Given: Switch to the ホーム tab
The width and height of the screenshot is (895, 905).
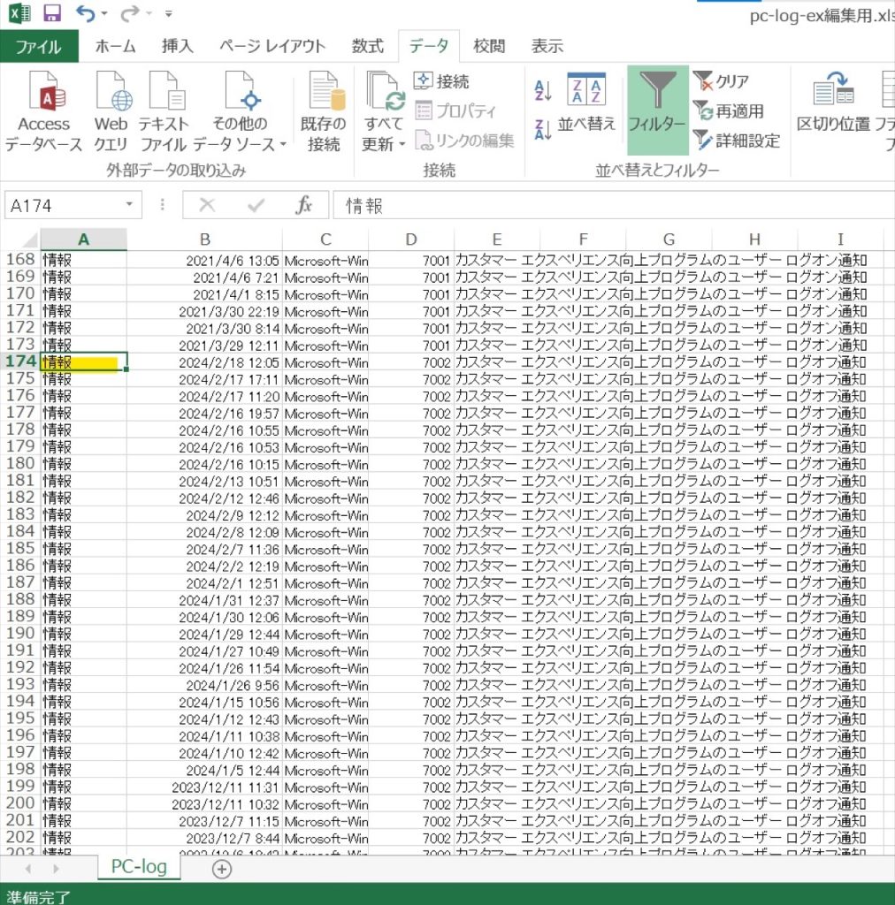Looking at the screenshot, I should (115, 46).
